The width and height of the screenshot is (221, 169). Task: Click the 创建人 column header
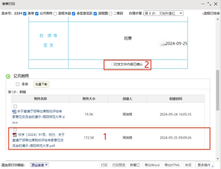[x=127, y=99]
